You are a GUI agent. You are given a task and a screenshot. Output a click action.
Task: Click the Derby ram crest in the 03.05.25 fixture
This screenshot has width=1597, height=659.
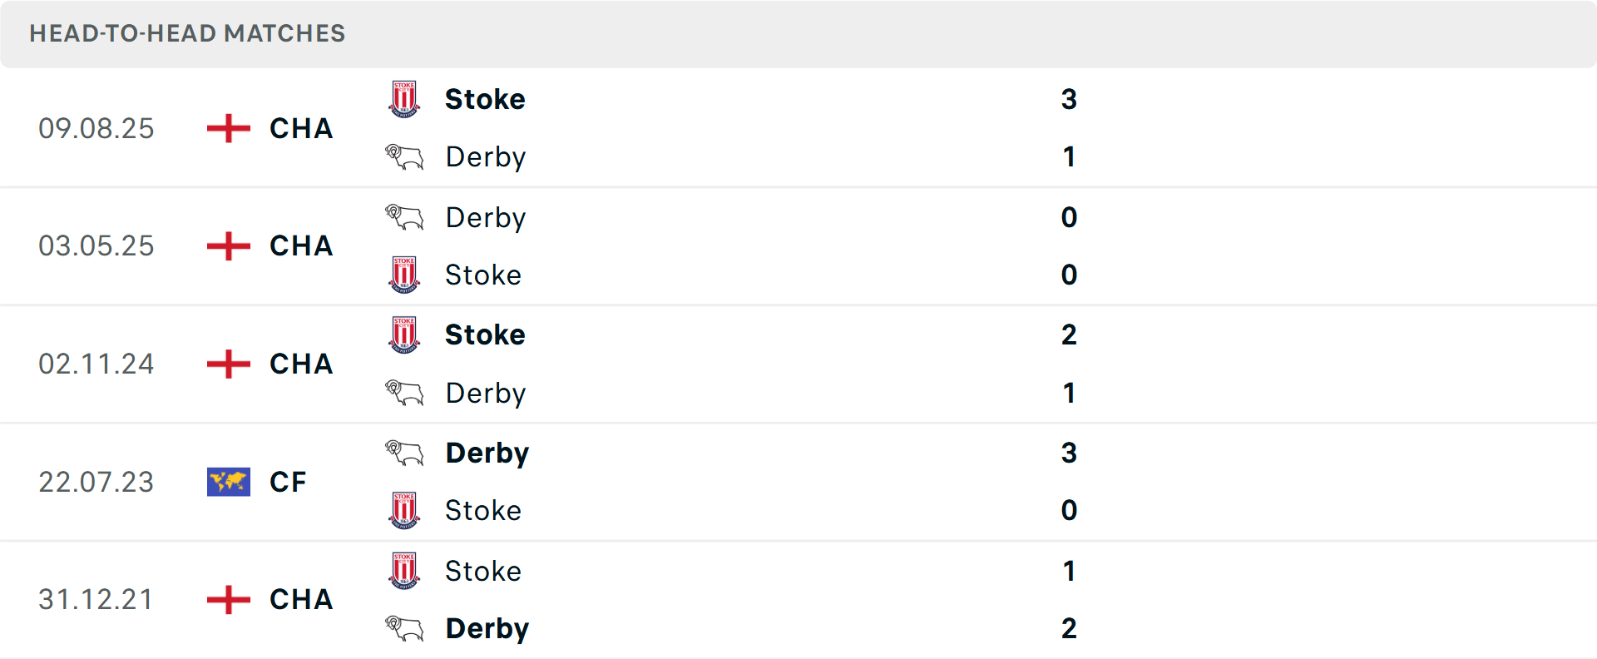pyautogui.click(x=404, y=216)
